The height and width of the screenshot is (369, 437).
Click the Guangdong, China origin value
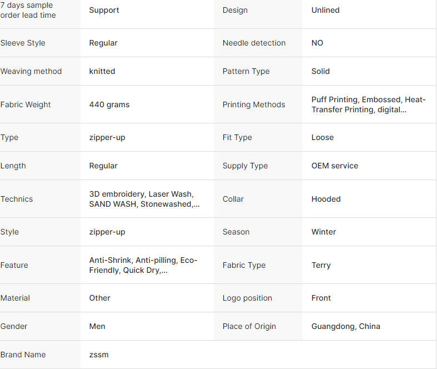(x=345, y=326)
